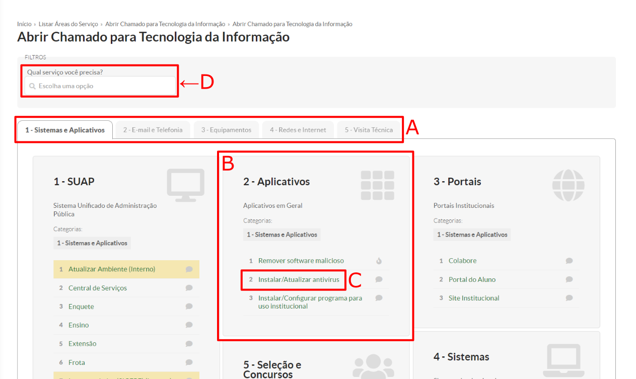636x379 pixels.
Task: Click the Portal do Aluno link
Action: coord(472,279)
